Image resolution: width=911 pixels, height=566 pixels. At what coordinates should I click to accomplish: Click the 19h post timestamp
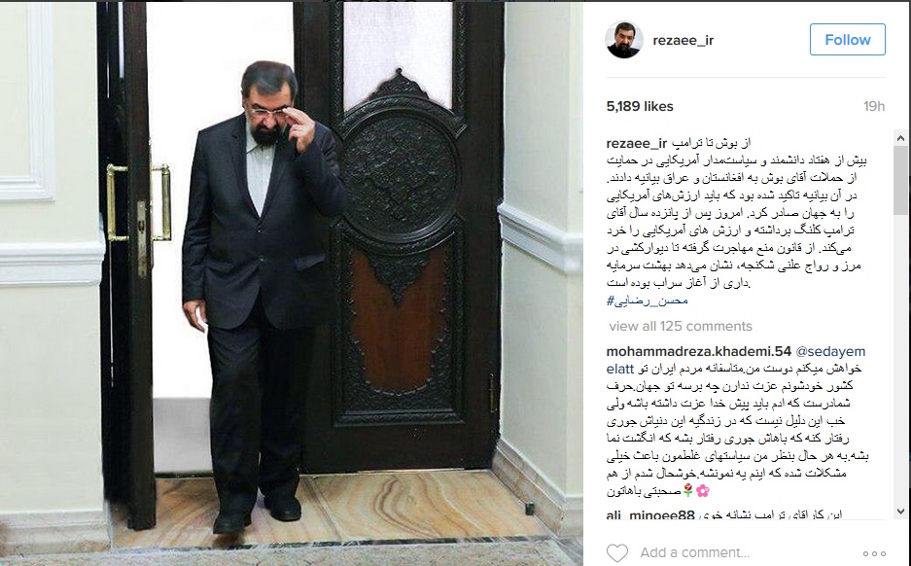pos(873,106)
